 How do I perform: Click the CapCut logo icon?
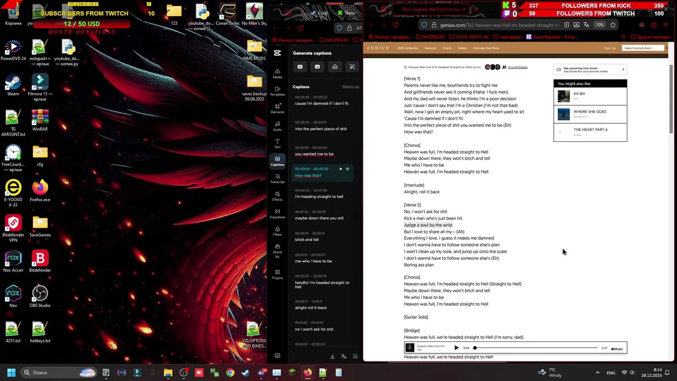(277, 53)
